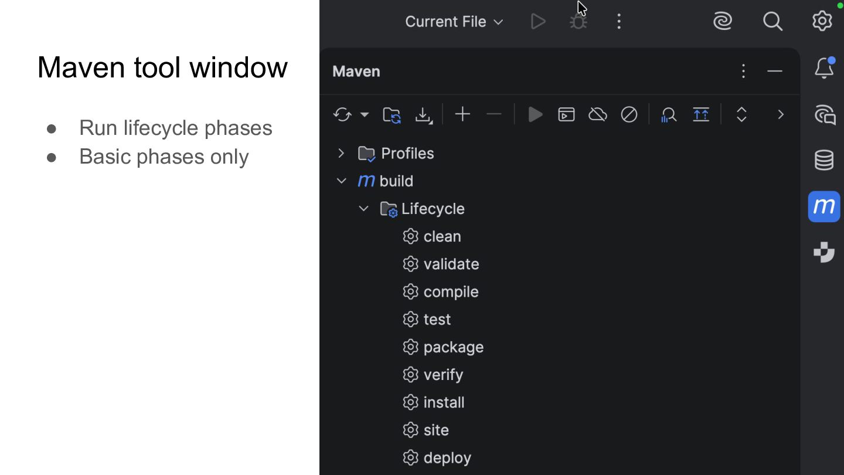
Task: Select the clean lifecycle phase
Action: (x=442, y=236)
